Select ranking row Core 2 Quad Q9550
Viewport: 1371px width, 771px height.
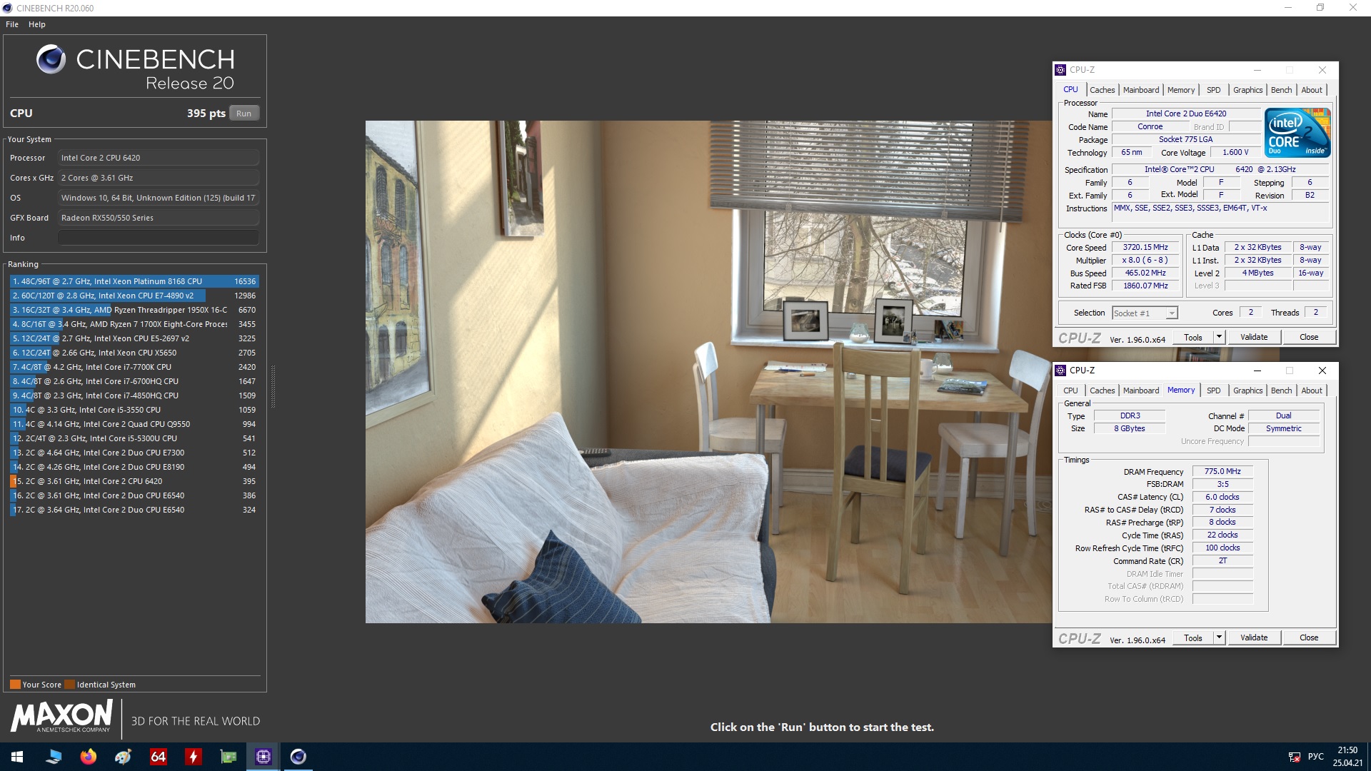pyautogui.click(x=134, y=424)
